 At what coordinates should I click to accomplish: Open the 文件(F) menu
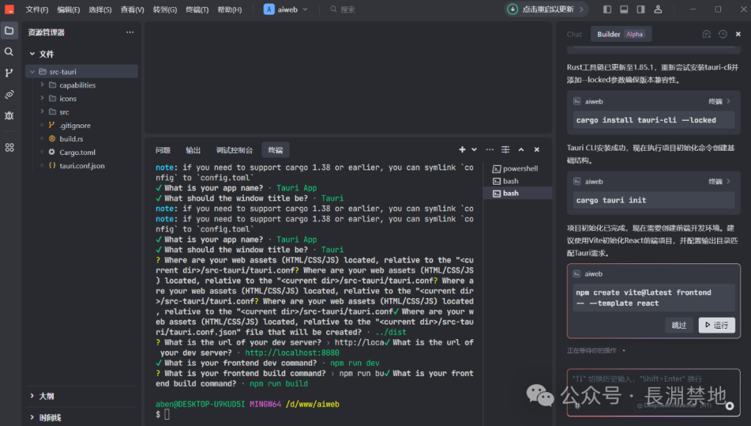tap(37, 10)
